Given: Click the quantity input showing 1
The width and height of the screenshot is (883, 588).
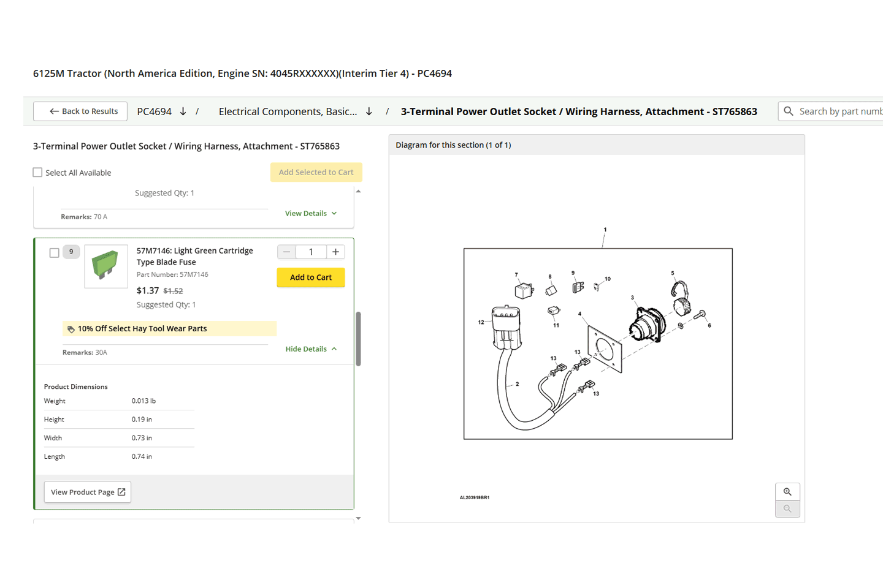Looking at the screenshot, I should (x=311, y=252).
